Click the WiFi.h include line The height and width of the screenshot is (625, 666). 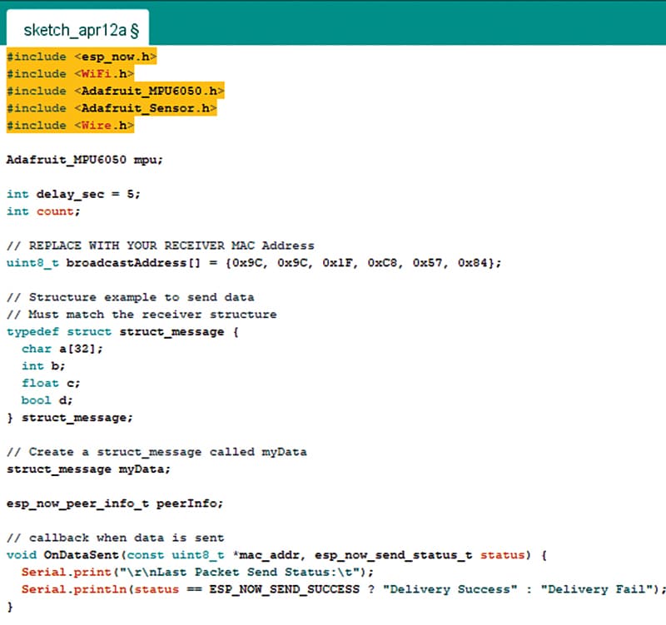70,74
